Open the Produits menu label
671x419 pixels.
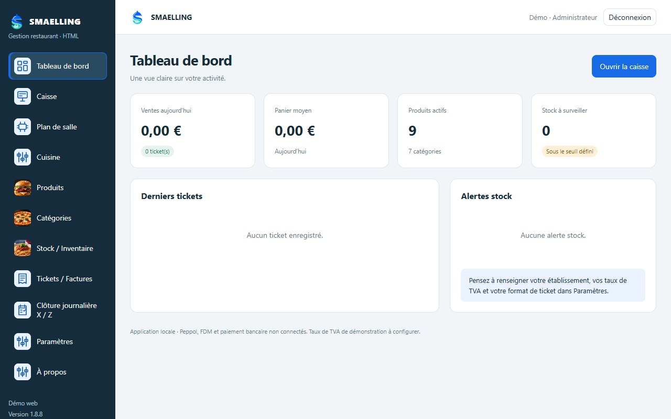point(50,188)
